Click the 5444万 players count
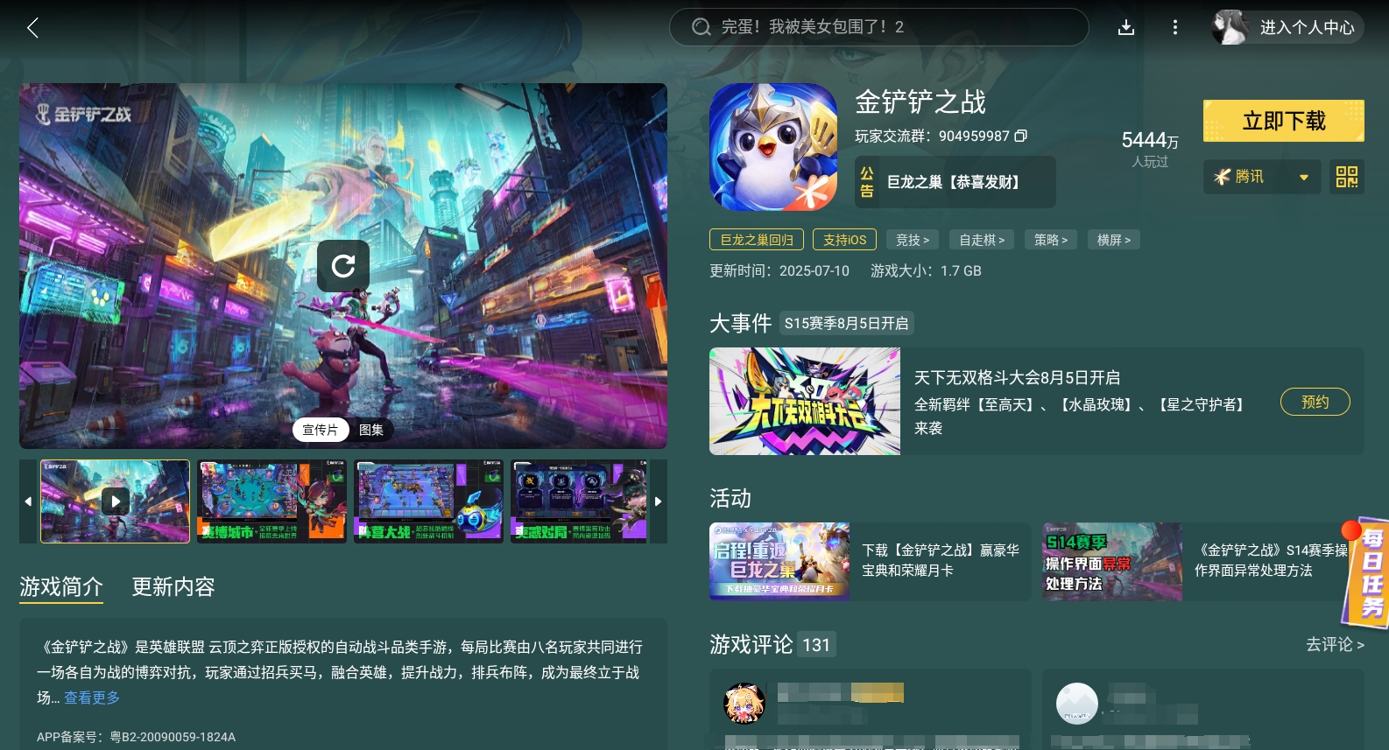This screenshot has height=750, width=1389. coord(1150,140)
